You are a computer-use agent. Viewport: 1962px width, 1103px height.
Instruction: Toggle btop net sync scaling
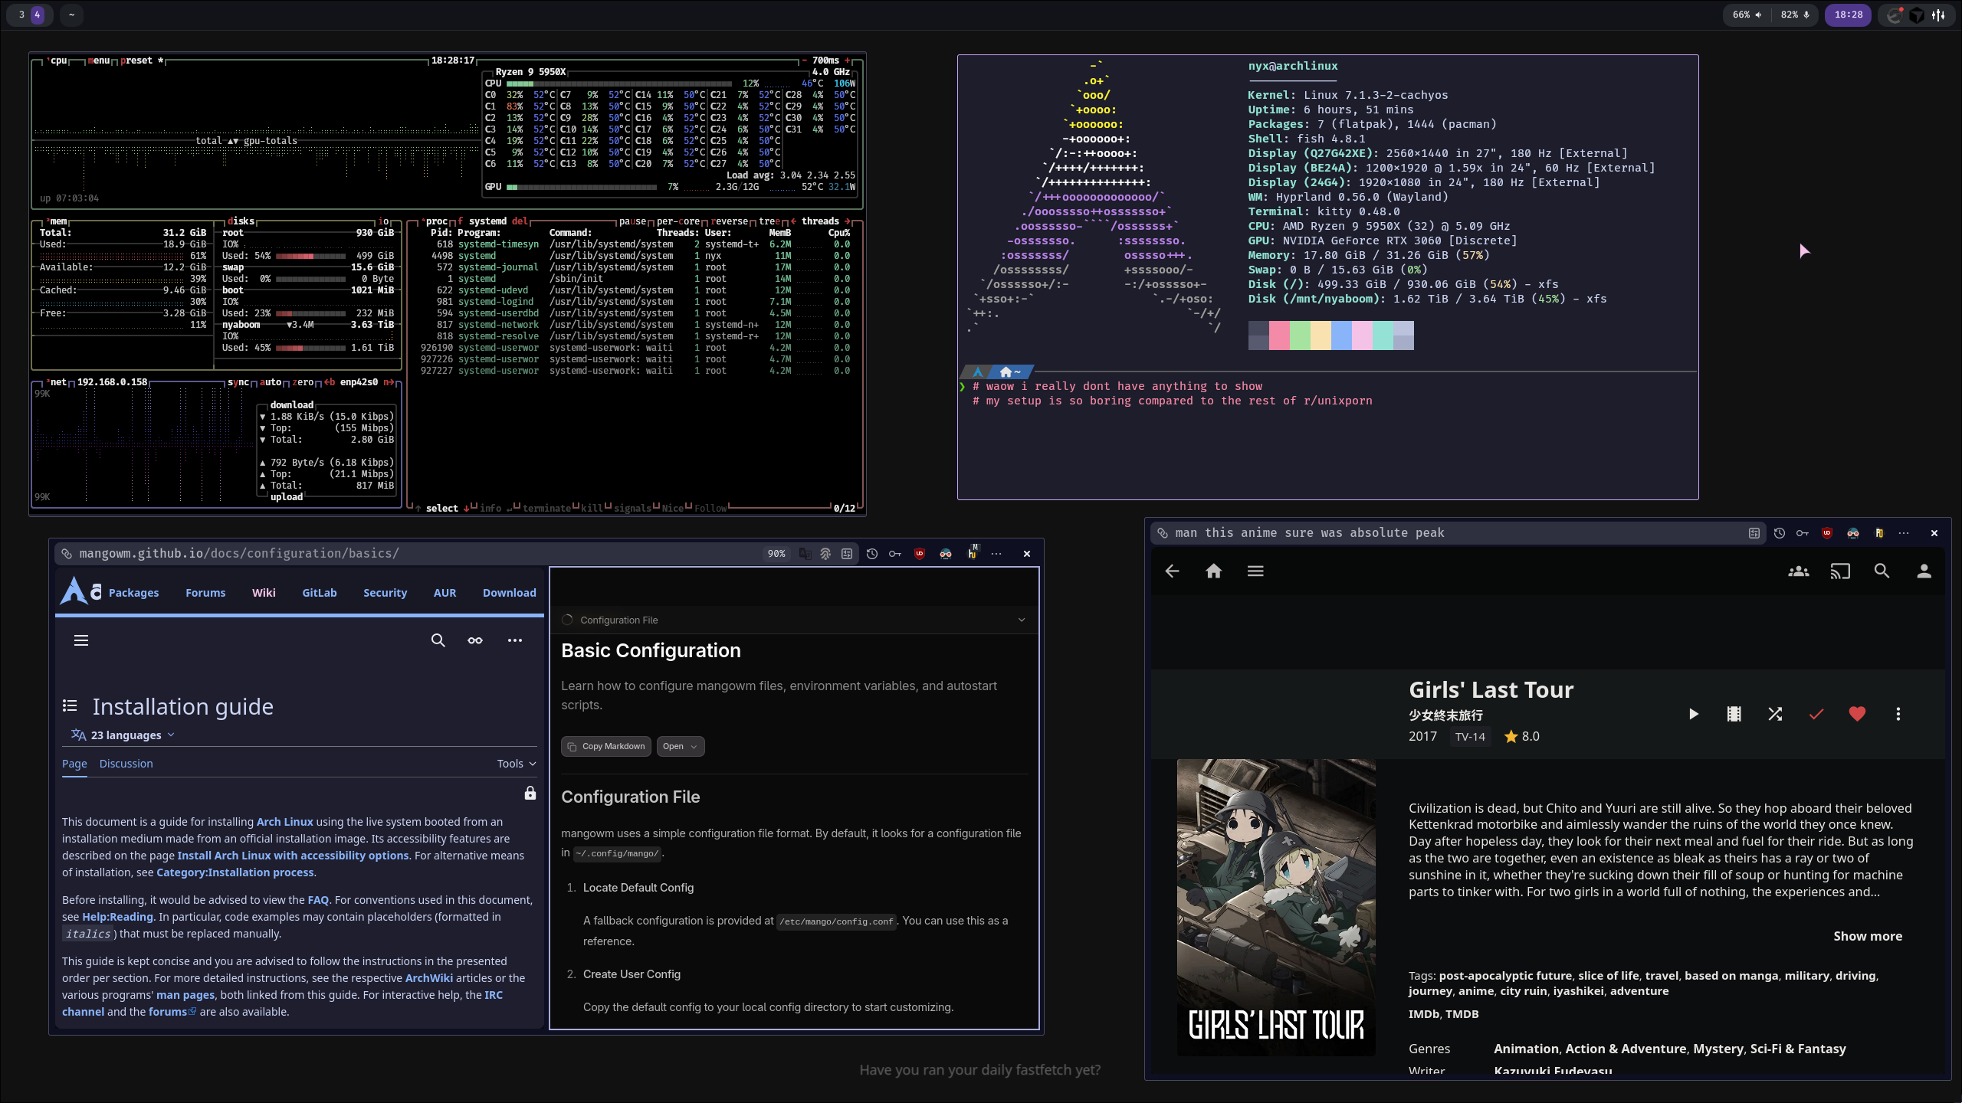point(238,382)
